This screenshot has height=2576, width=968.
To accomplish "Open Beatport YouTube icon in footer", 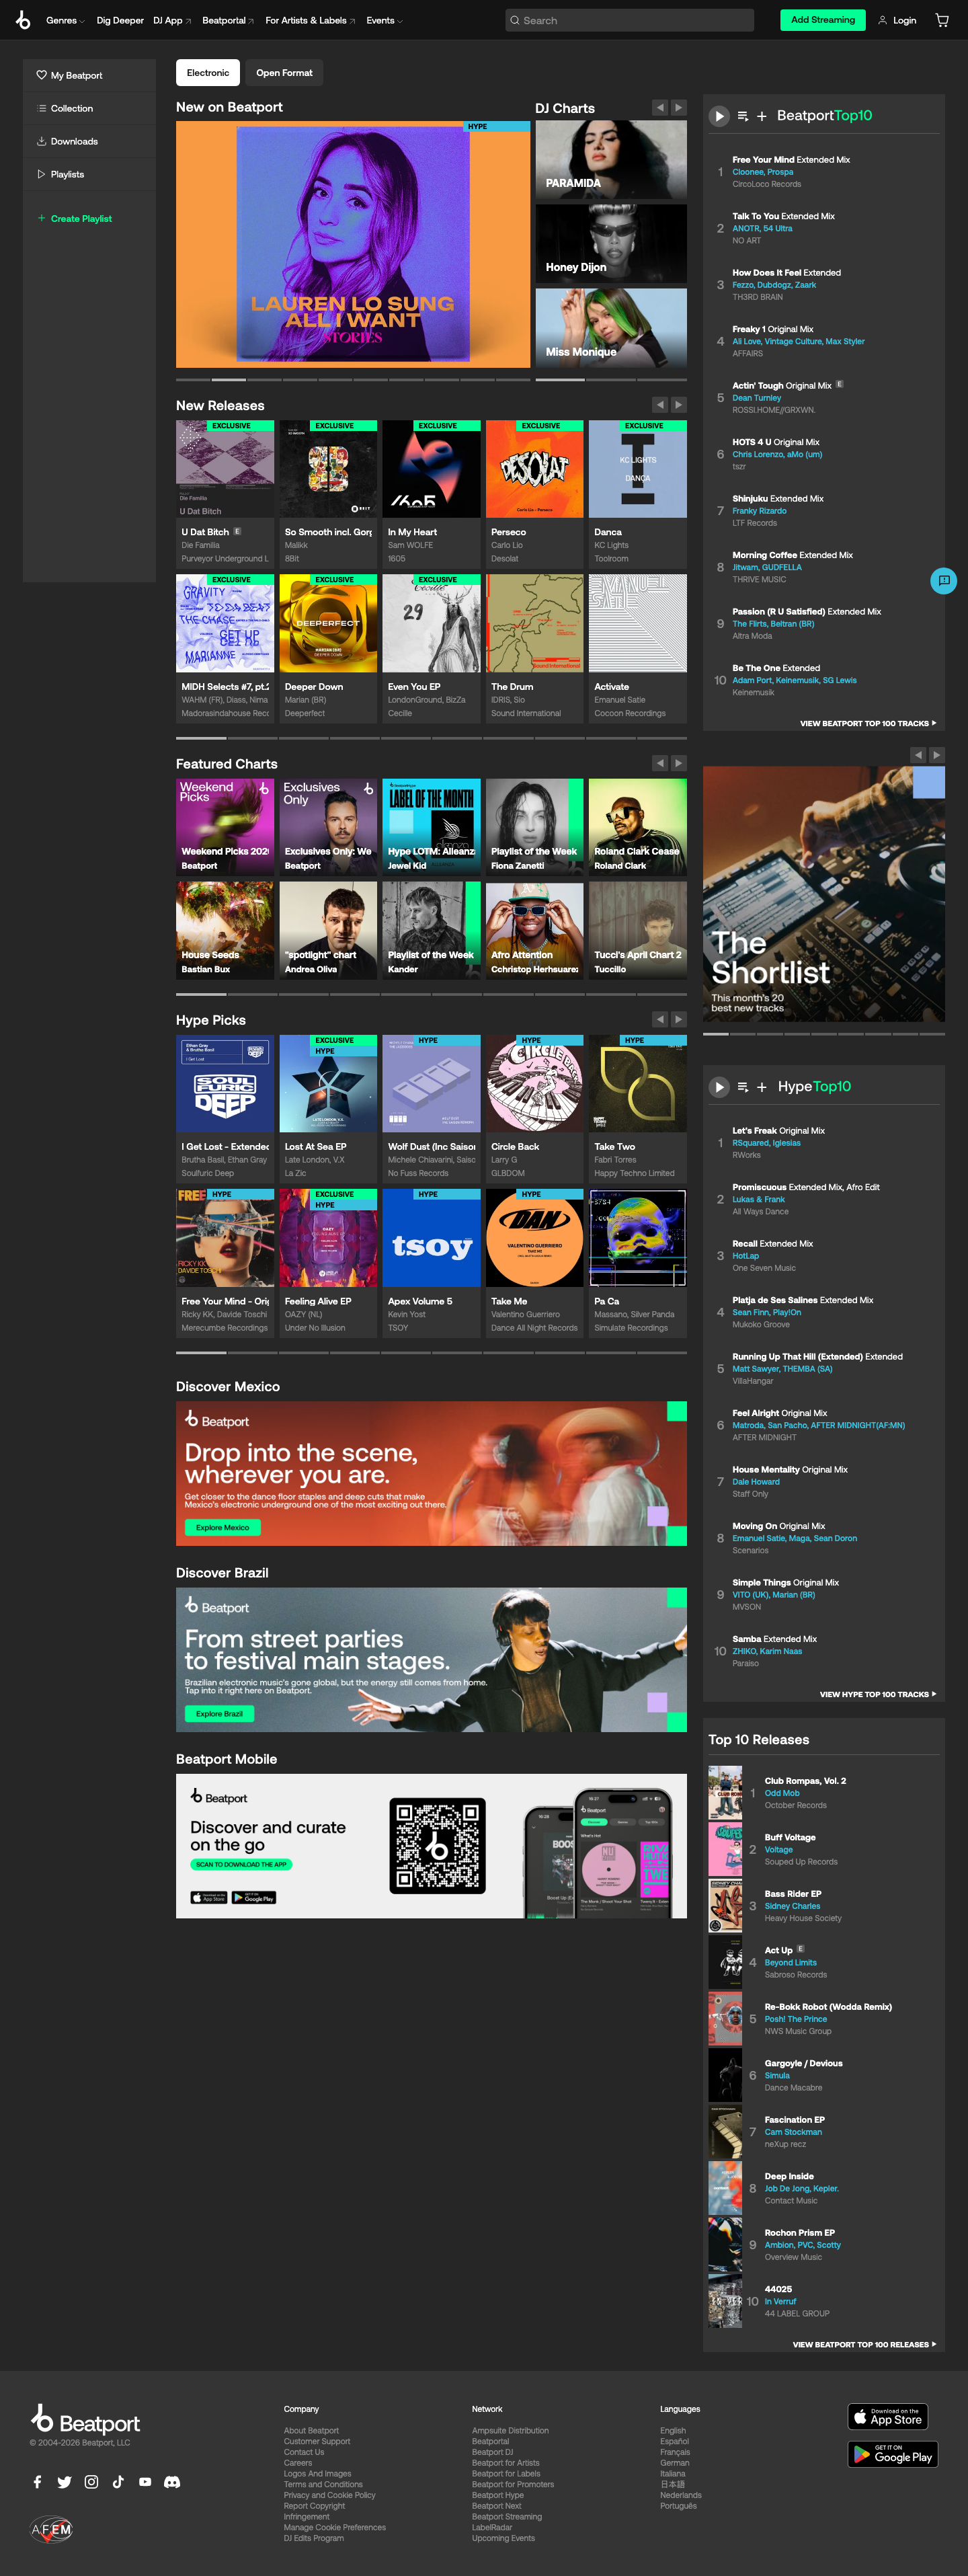I will pos(145,2482).
